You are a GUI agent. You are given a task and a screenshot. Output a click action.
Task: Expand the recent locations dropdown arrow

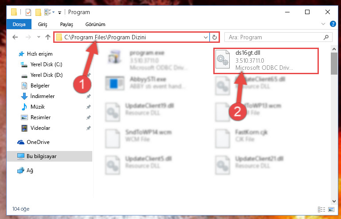pos(39,37)
